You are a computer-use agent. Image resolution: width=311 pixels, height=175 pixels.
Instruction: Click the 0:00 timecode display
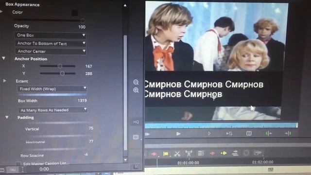pyautogui.click(x=44, y=169)
